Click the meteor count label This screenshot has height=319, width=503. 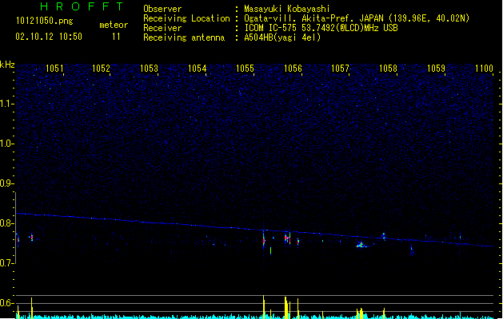coord(114,25)
